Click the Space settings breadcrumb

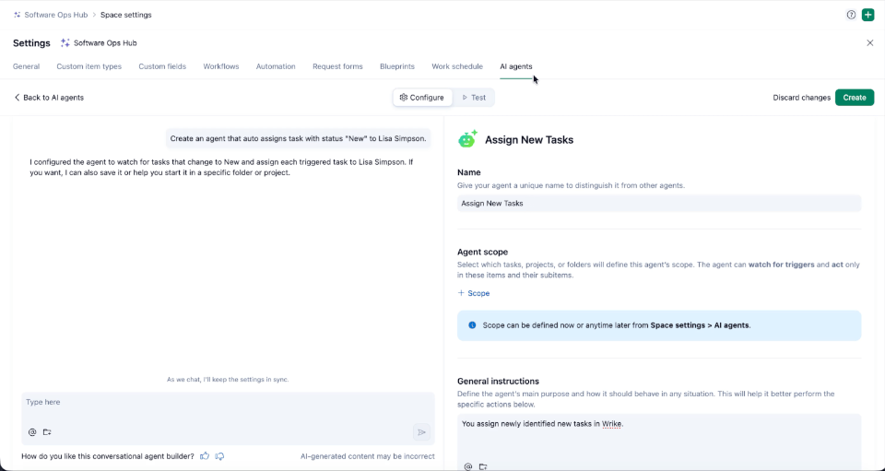pyautogui.click(x=126, y=16)
